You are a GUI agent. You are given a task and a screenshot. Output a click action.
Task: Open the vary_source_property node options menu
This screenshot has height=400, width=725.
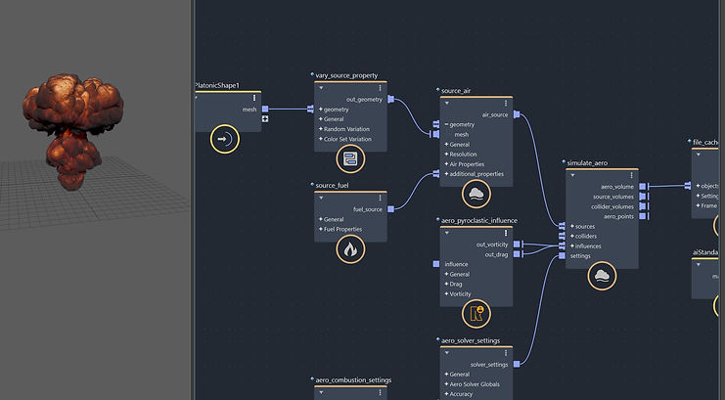click(380, 88)
